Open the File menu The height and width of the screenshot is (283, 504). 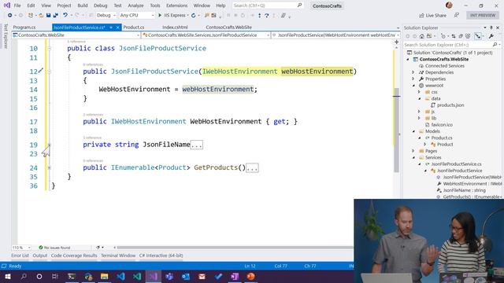point(17,6)
